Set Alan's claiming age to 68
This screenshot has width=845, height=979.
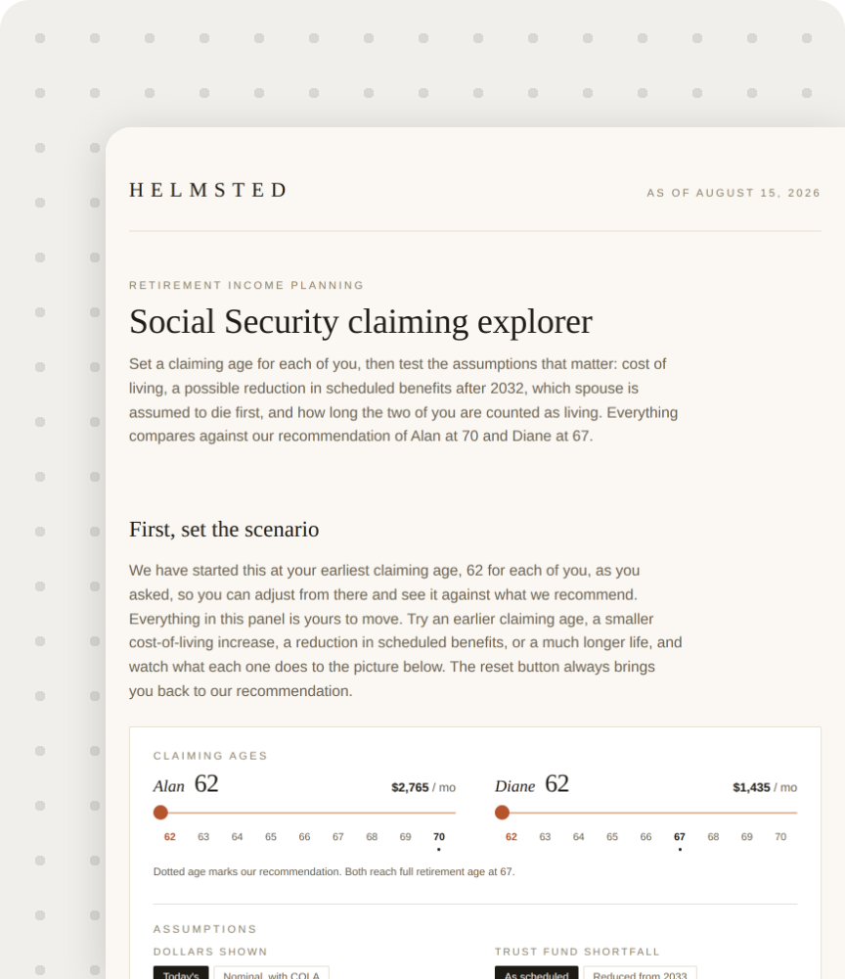pyautogui.click(x=372, y=837)
